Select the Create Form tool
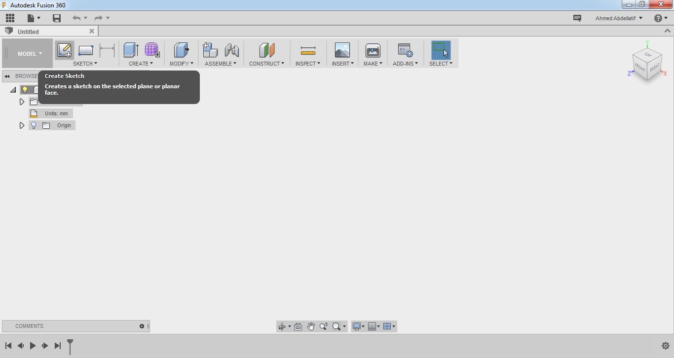Screen dimensions: 674x358 (152, 50)
